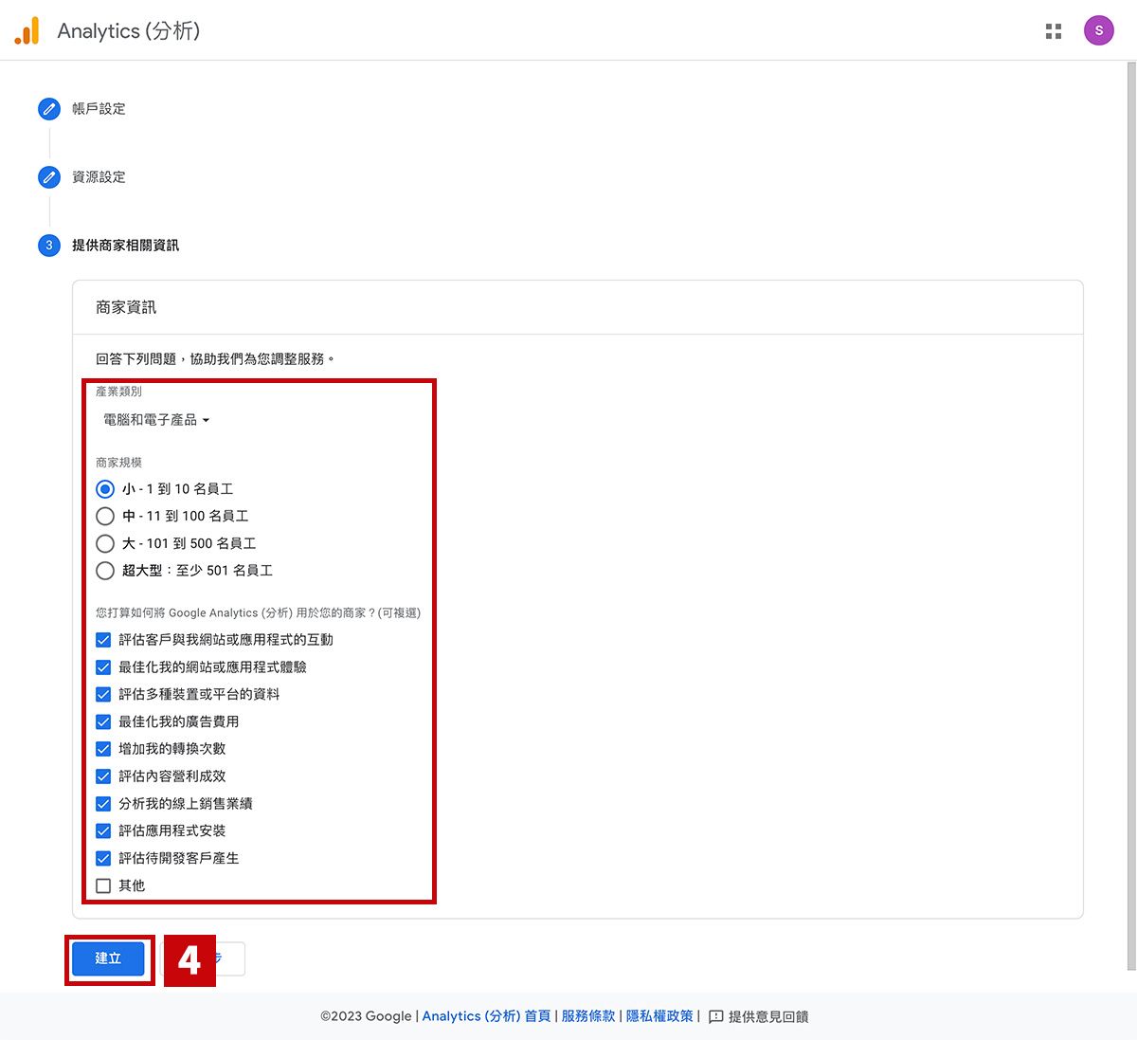Viewport: 1137px width, 1040px height.
Task: Expand the 產業類別 dropdown
Action: (x=156, y=420)
